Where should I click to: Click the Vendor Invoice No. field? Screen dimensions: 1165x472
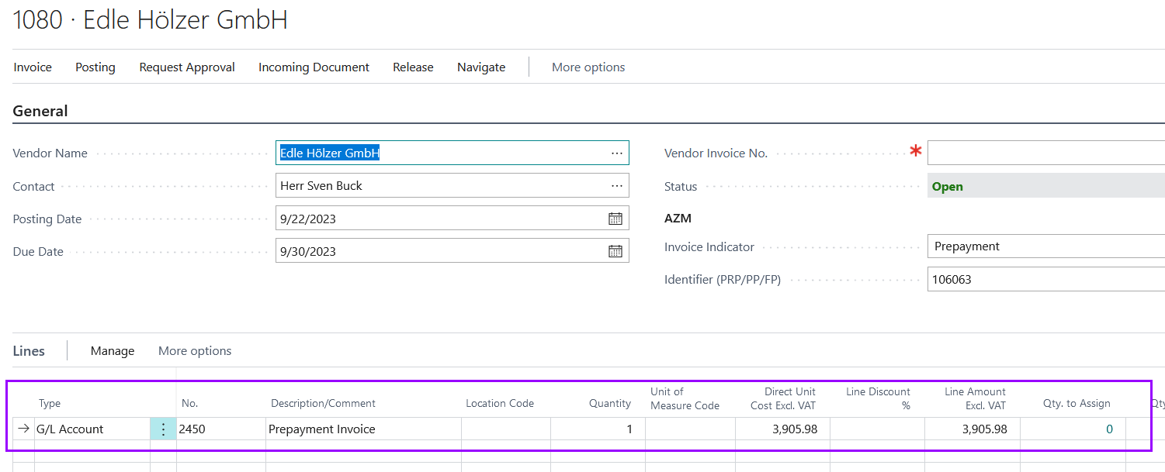pyautogui.click(x=1045, y=153)
